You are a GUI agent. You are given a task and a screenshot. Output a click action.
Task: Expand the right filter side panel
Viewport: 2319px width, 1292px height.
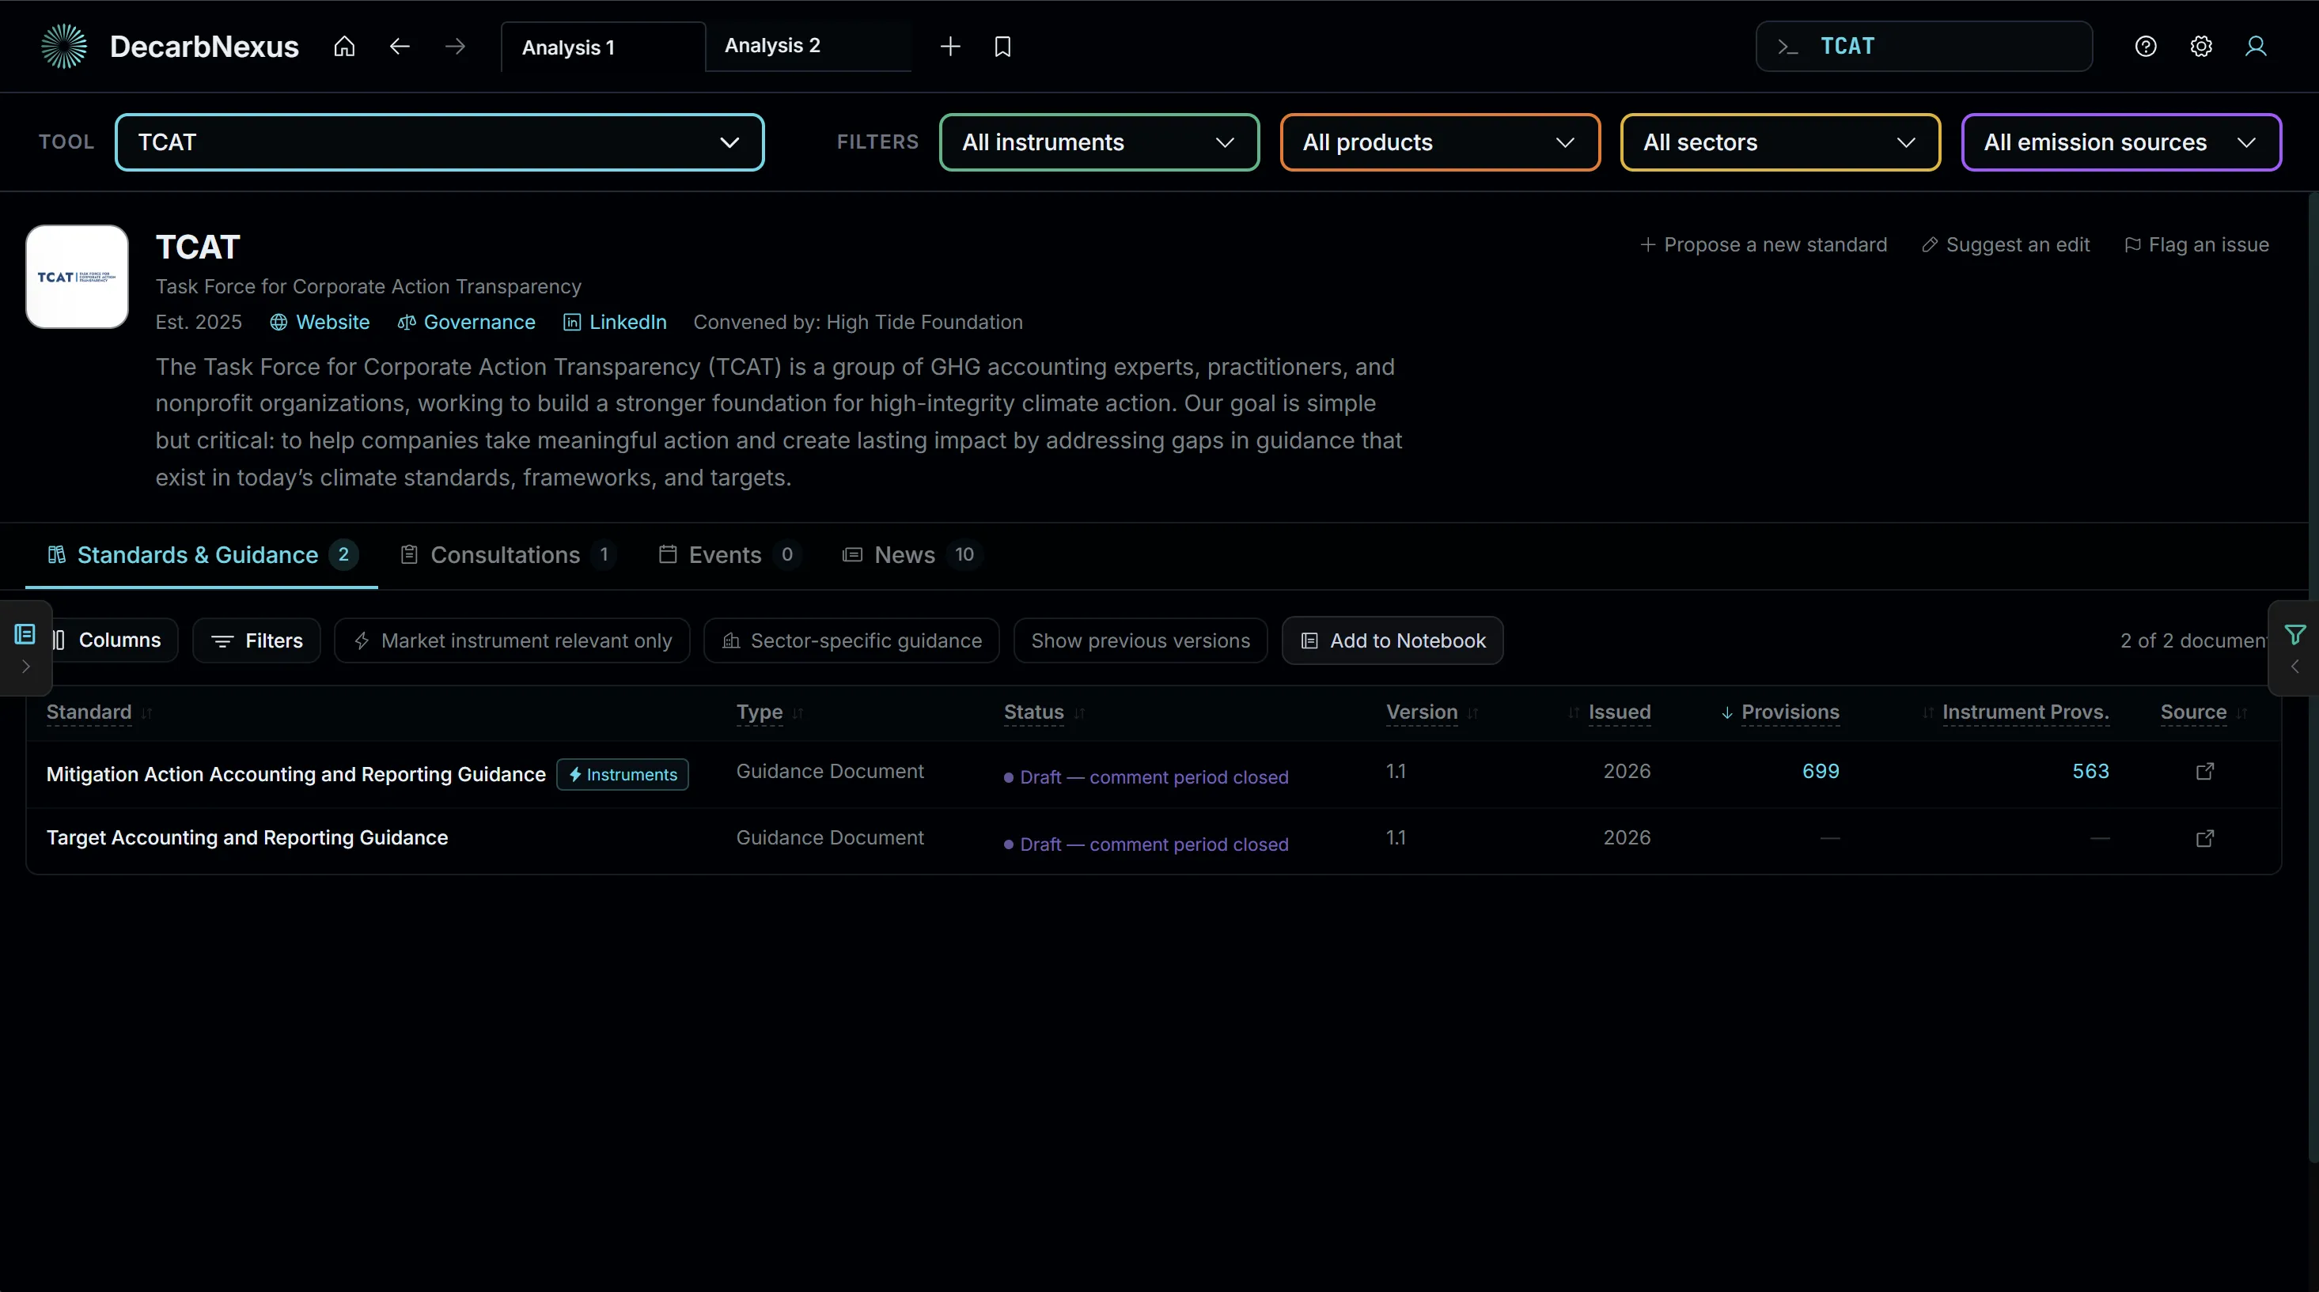click(x=2294, y=648)
